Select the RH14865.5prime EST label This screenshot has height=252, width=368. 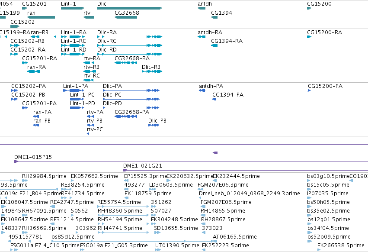(223, 211)
